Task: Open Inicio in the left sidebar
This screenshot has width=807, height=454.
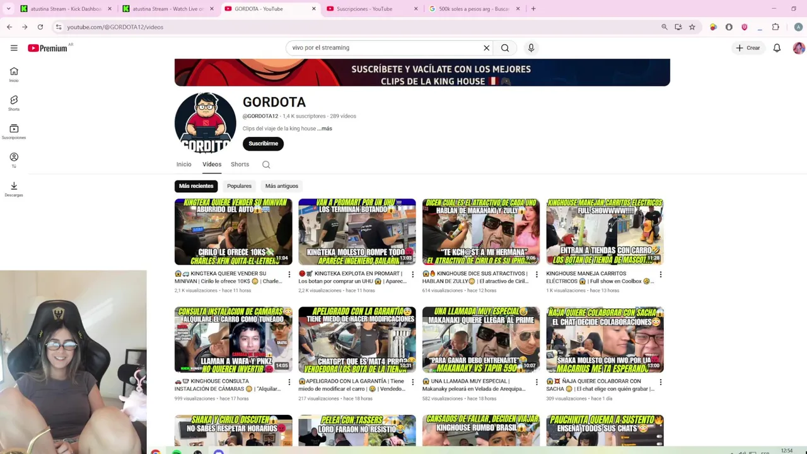Action: pos(14,74)
